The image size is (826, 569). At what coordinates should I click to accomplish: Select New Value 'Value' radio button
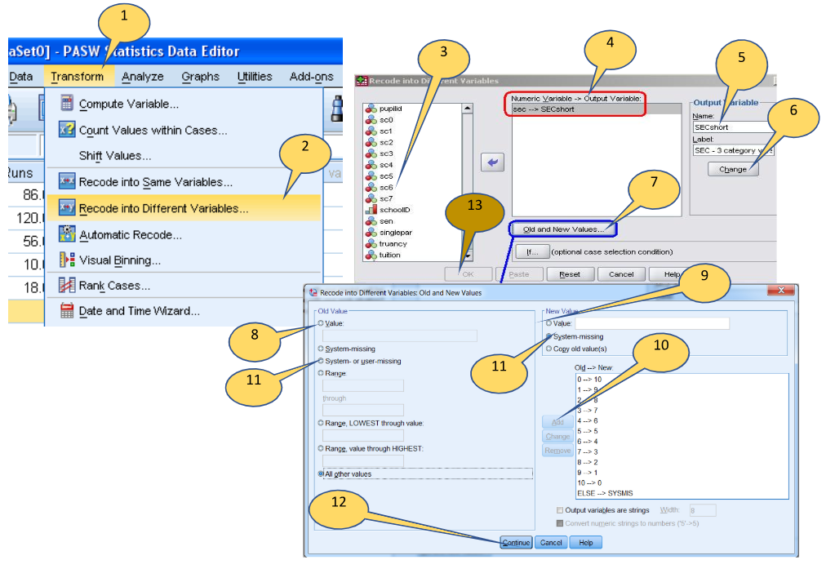pyautogui.click(x=549, y=323)
